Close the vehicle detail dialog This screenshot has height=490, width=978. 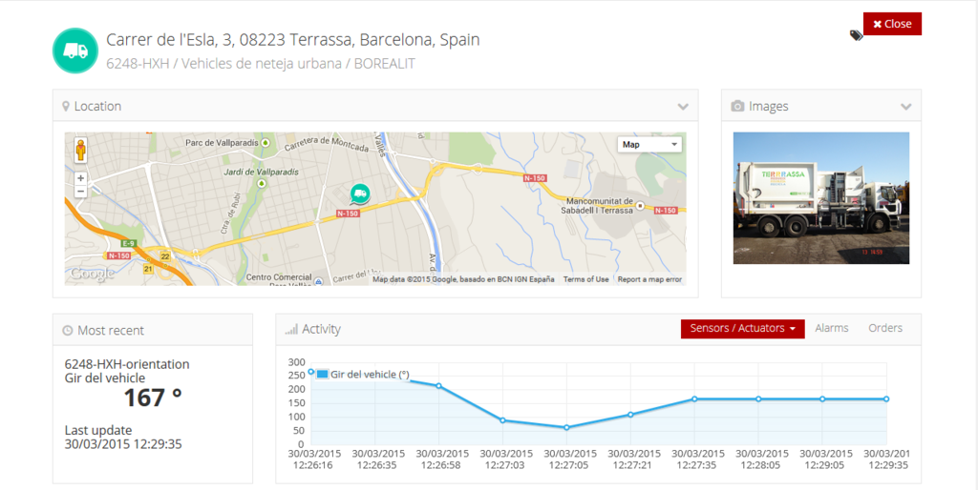(892, 24)
